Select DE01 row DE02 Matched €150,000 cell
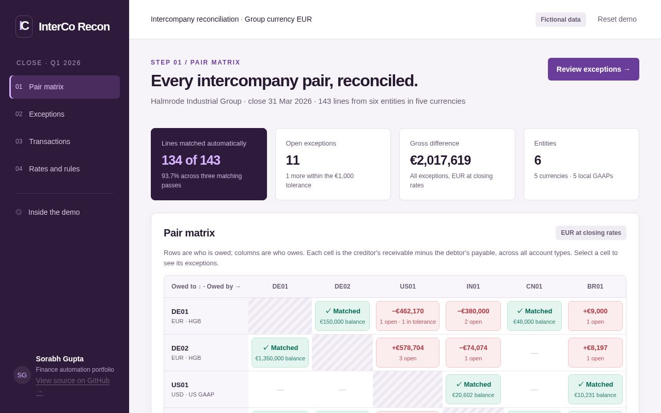661x413 pixels. point(342,316)
